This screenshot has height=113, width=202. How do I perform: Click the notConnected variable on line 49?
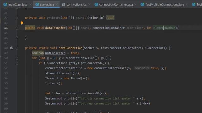tap(56, 53)
